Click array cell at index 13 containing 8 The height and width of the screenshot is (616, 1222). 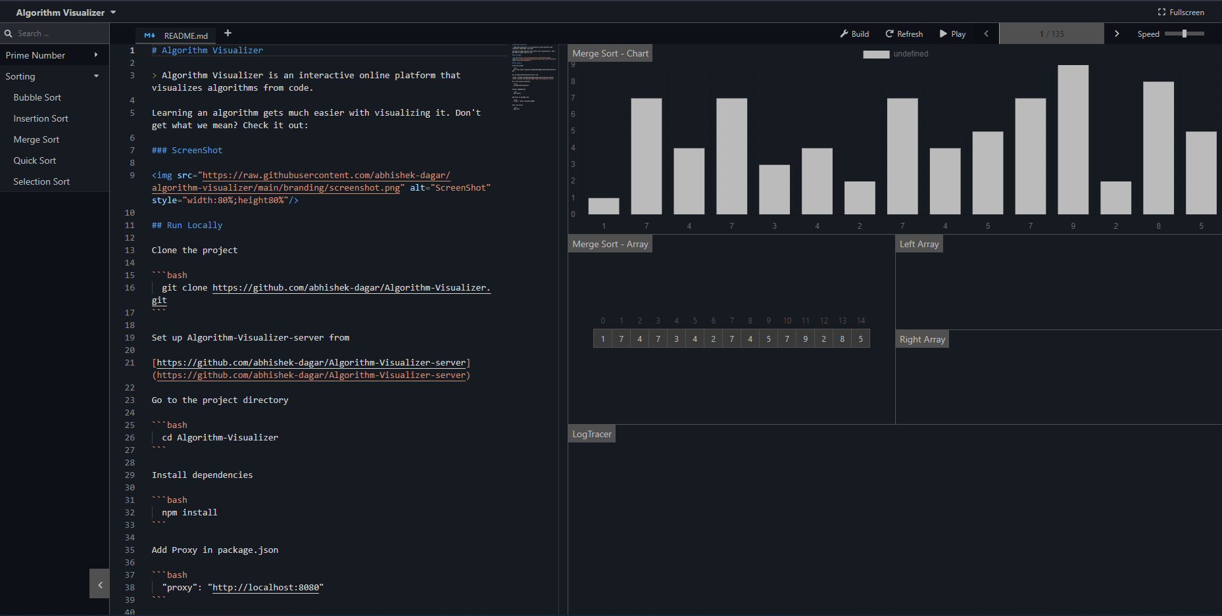pos(842,339)
